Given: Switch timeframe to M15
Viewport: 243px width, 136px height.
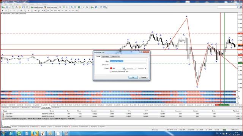Looking at the screenshot, I should point(55,11).
